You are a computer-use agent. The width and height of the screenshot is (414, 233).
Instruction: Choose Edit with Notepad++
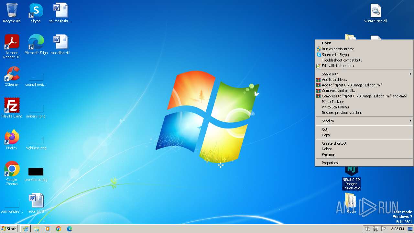pyautogui.click(x=364, y=66)
